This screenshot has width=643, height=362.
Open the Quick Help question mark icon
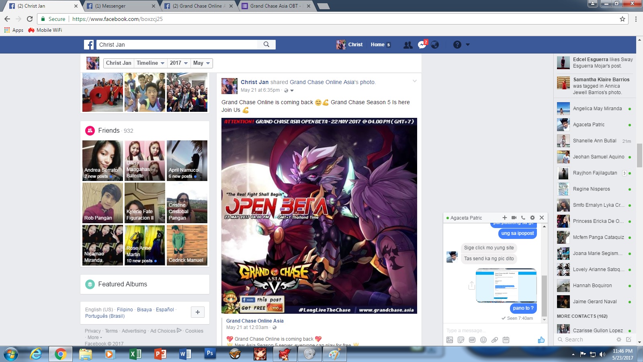(457, 45)
